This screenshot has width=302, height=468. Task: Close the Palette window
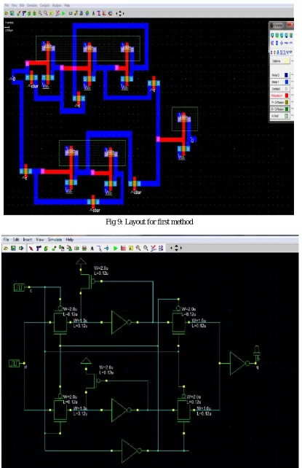pos(291,25)
